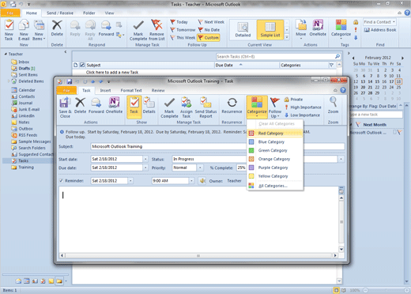Screen dimensions: 411x294
Task: Delete the task using task window ribbon
Action: (x=80, y=106)
